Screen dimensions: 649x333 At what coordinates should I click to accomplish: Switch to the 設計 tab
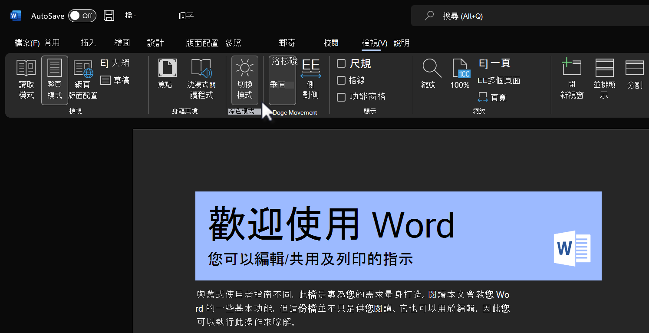coord(155,43)
